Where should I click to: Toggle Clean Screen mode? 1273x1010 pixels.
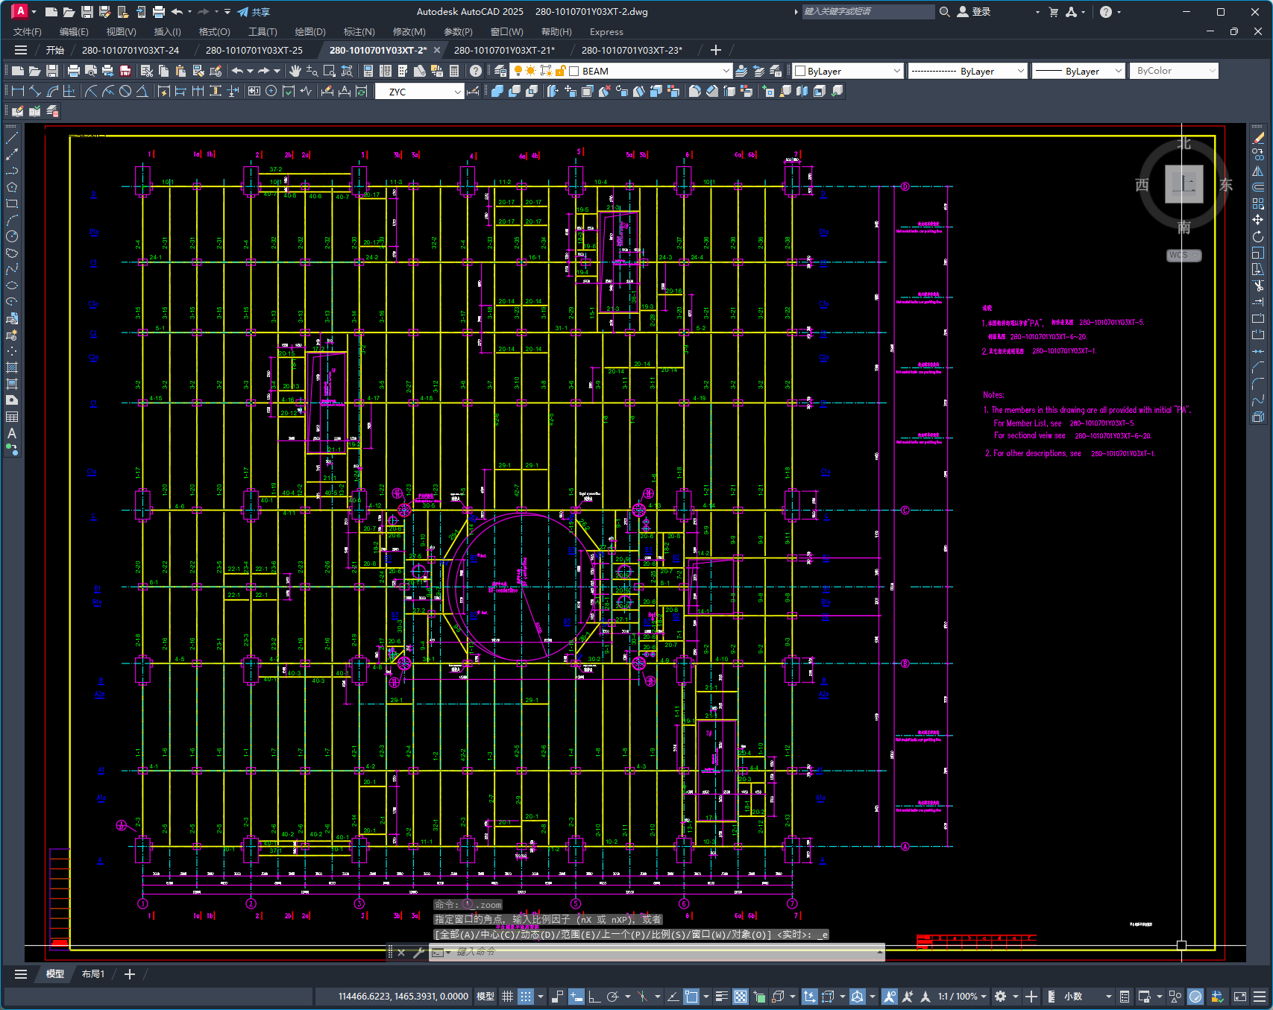tap(1240, 997)
